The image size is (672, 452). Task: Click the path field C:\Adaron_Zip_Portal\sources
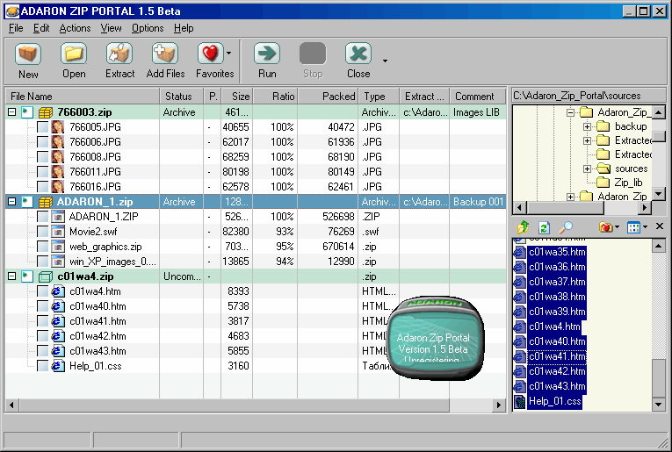pyautogui.click(x=589, y=96)
